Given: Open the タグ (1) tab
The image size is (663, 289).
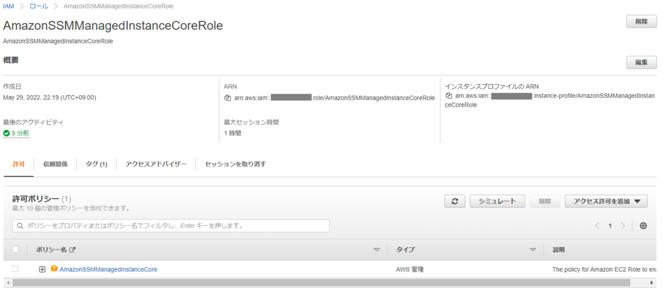Looking at the screenshot, I should tap(96, 164).
